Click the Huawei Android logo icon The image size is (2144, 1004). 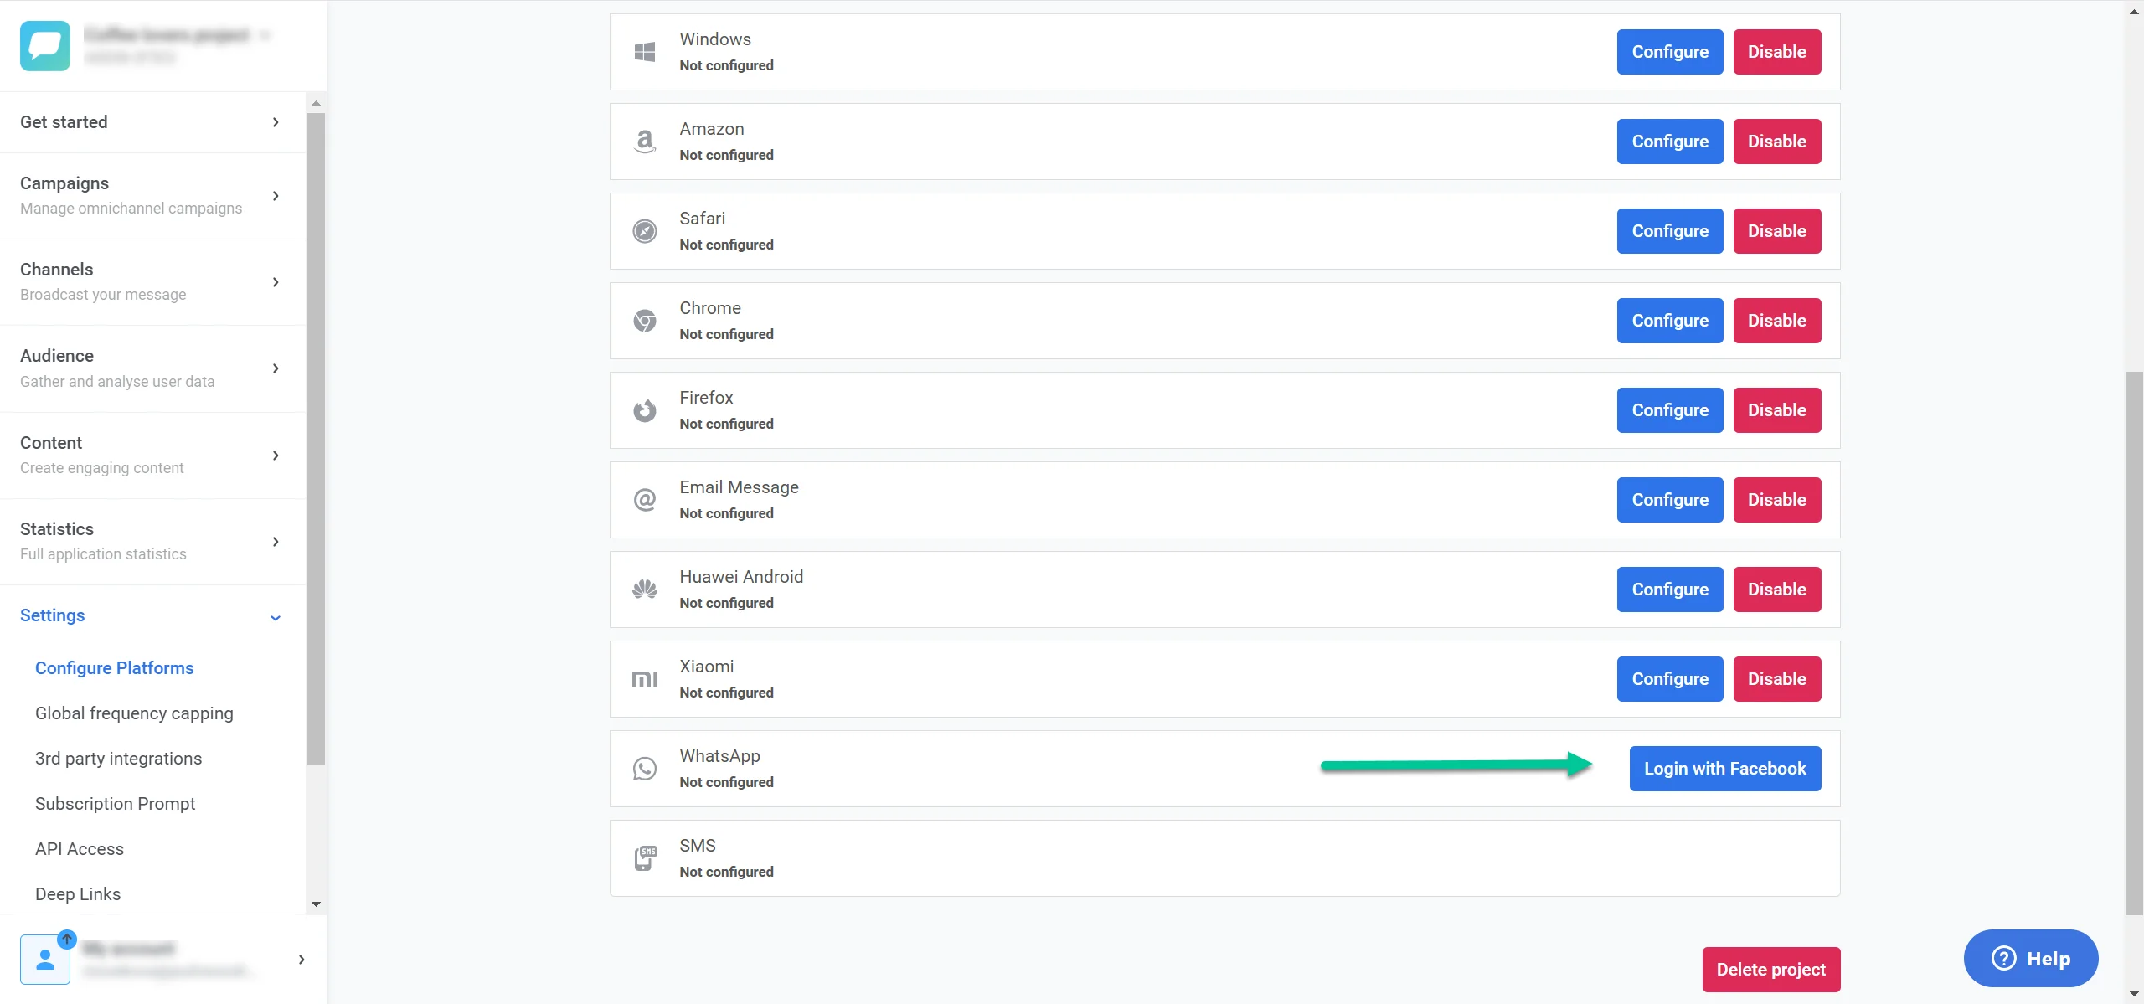pyautogui.click(x=644, y=590)
